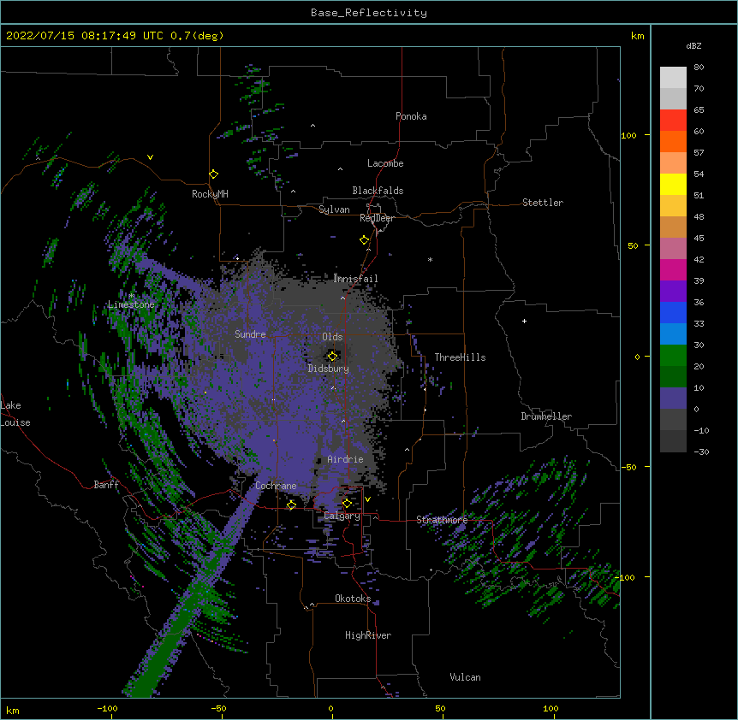Click the bright yellow 51-54 dBZ swatch

(673, 184)
